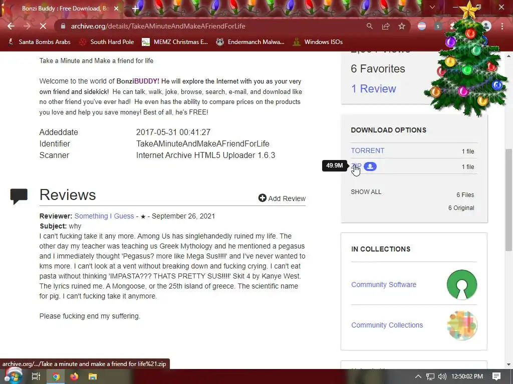The height and width of the screenshot is (384, 513).
Task: Open the Chrome three-dot menu
Action: click(x=502, y=26)
